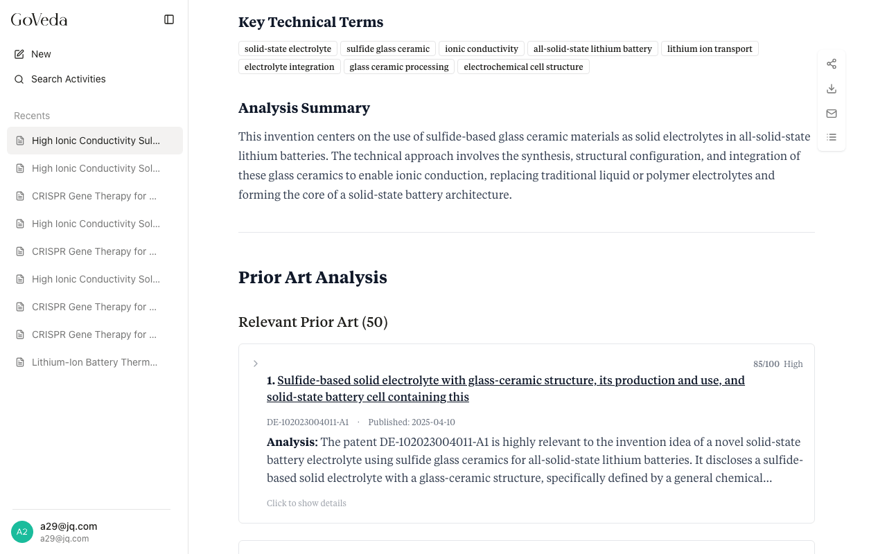Select the 'lithium ion transport' tag

[710, 48]
